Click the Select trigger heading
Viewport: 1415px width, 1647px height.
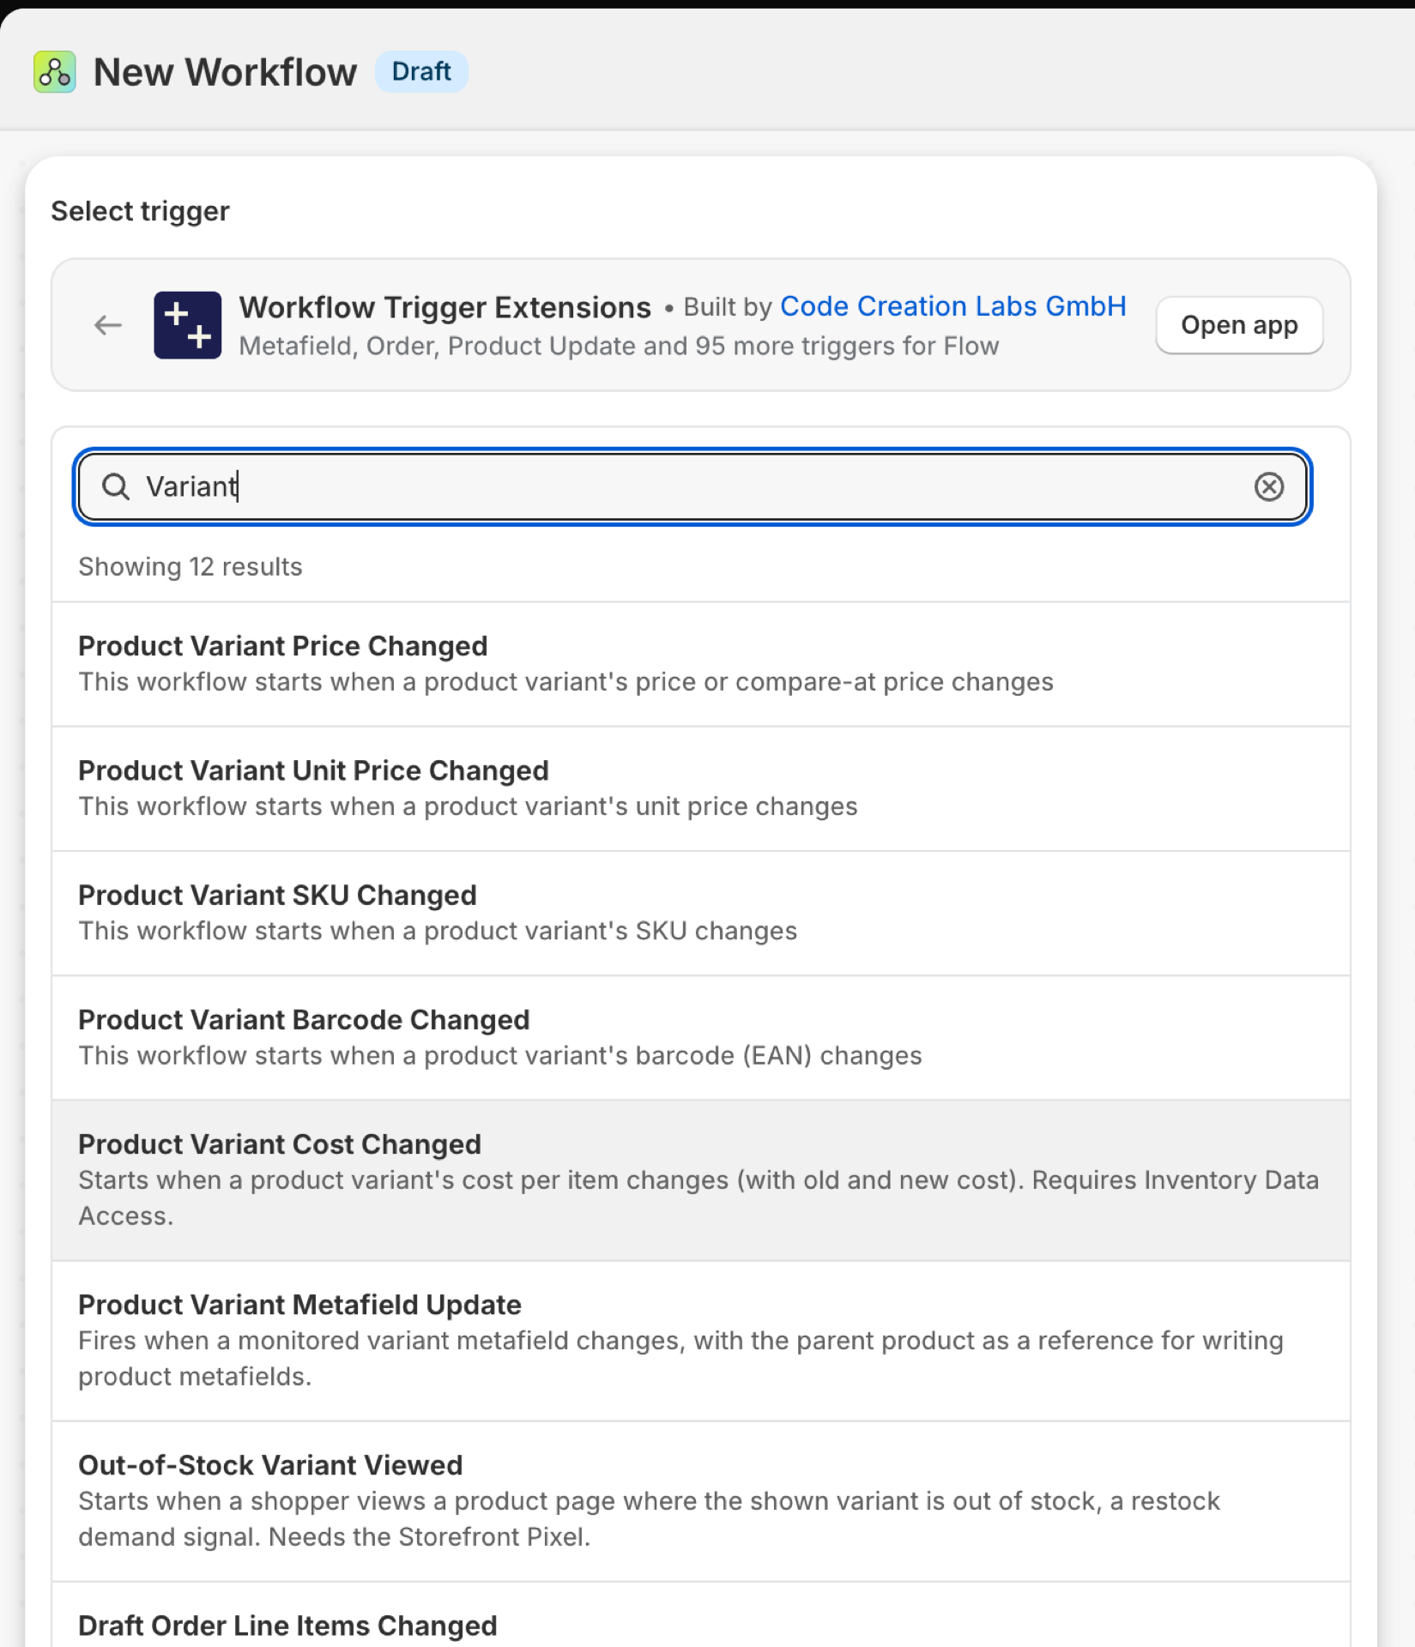(x=140, y=211)
